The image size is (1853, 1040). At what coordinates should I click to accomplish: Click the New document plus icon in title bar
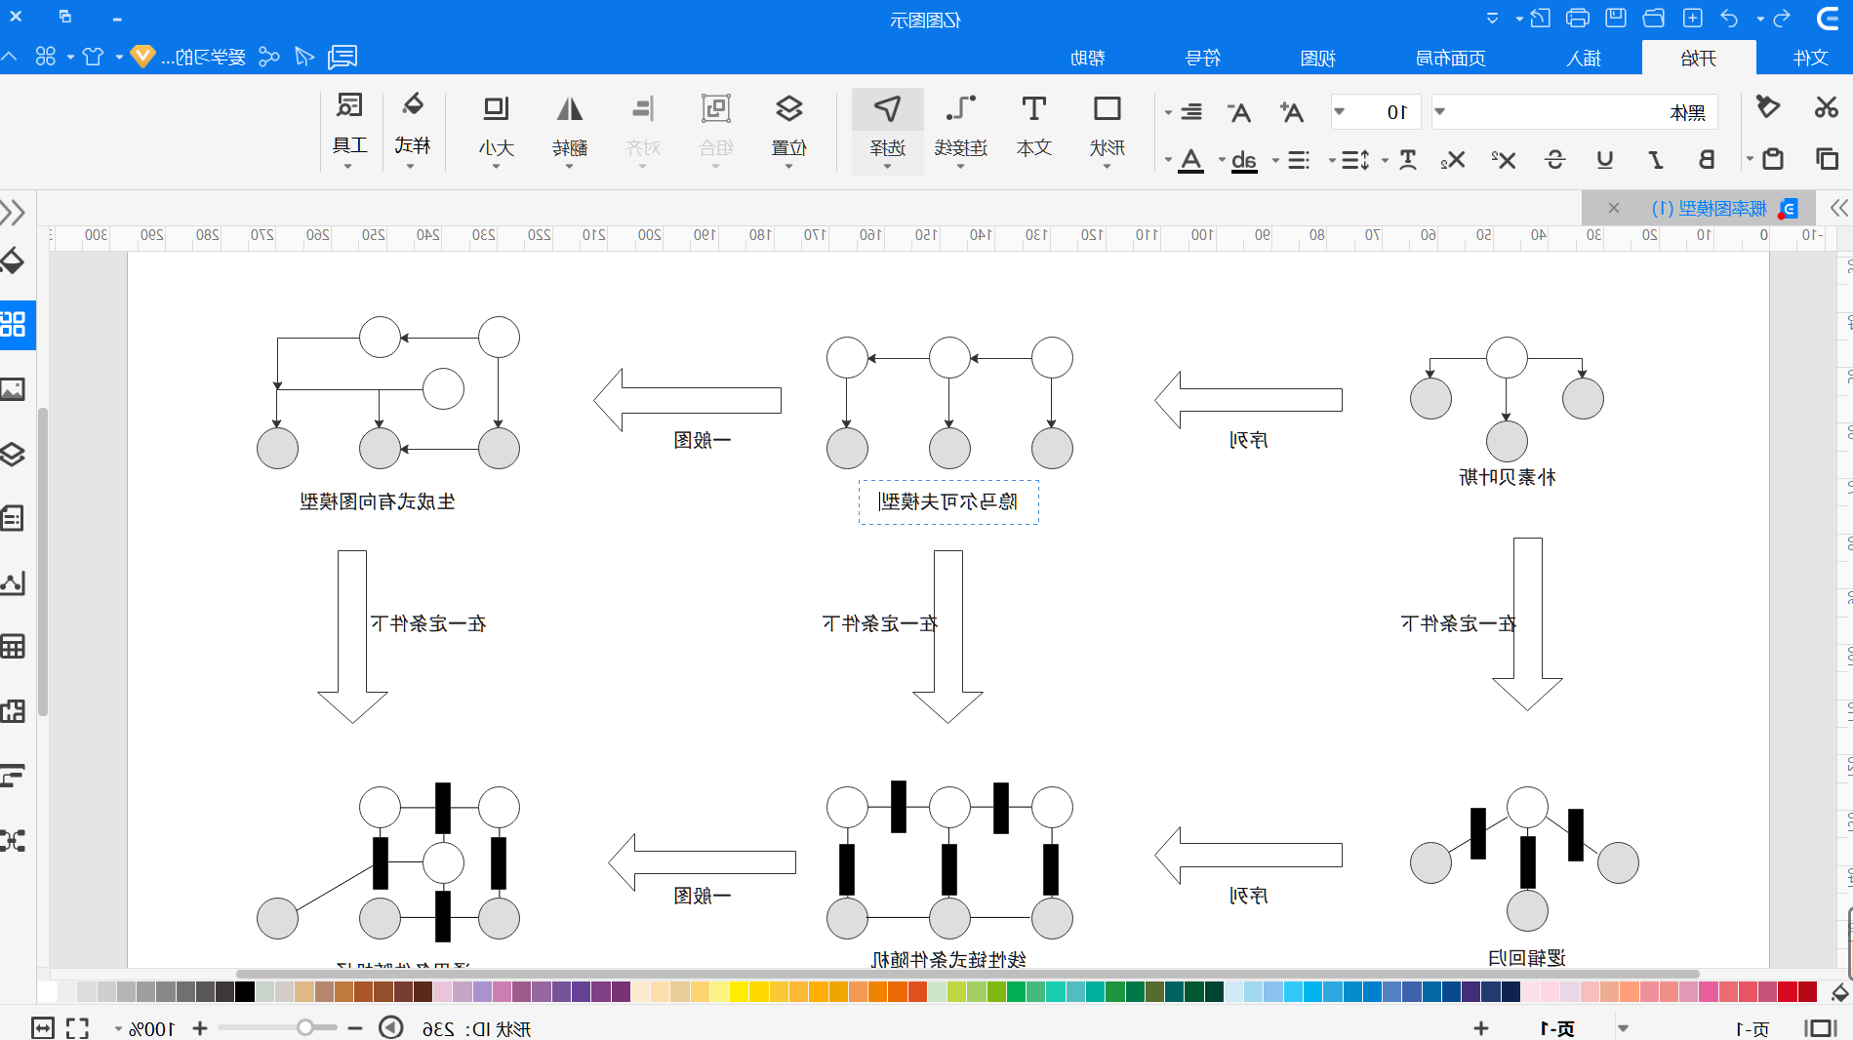click(x=1693, y=18)
